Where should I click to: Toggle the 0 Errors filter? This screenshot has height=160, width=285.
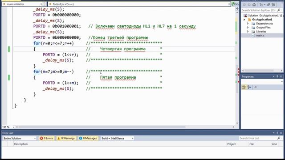[46, 138]
